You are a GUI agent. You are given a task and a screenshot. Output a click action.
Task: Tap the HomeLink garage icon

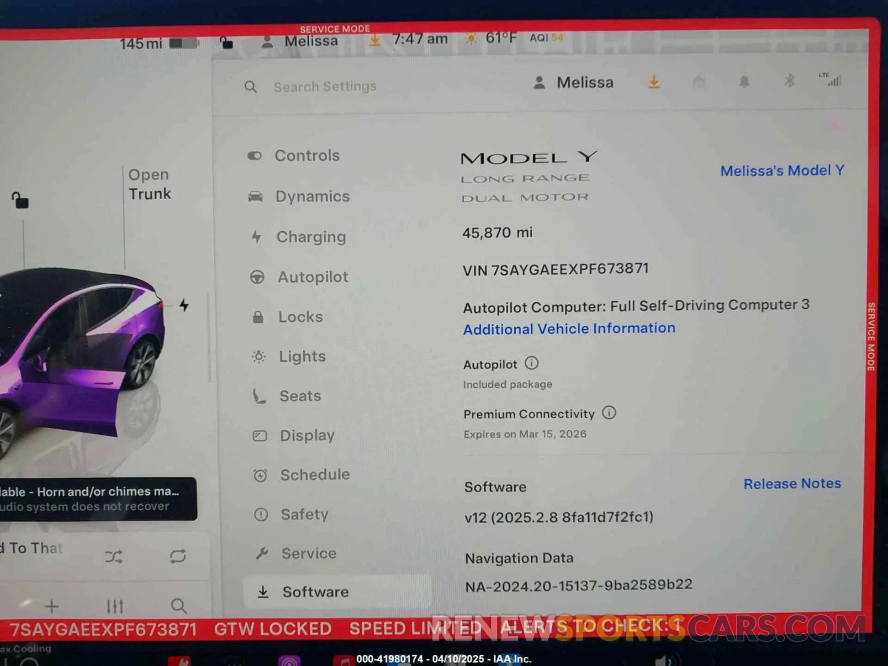(699, 82)
